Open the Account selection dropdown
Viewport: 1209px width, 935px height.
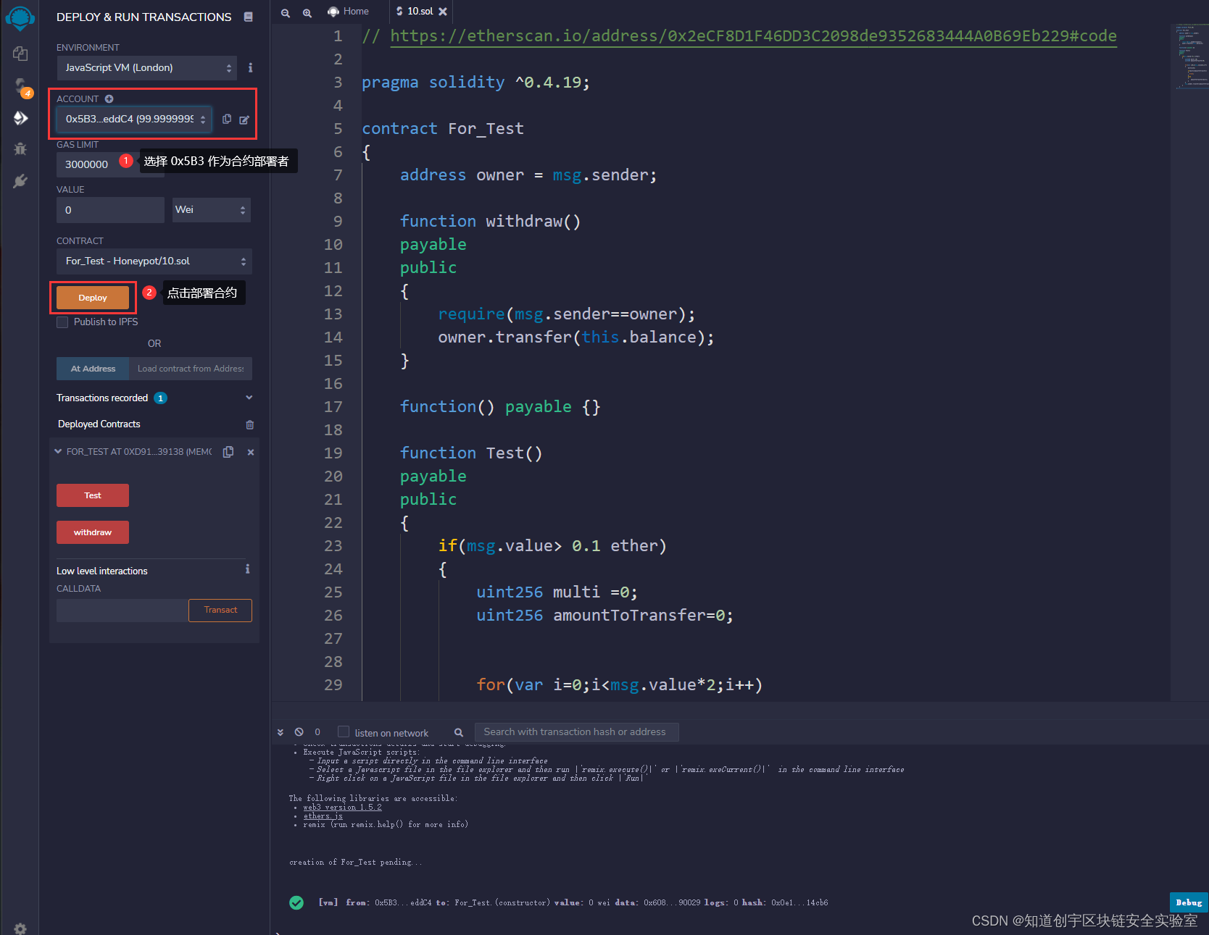coord(134,119)
